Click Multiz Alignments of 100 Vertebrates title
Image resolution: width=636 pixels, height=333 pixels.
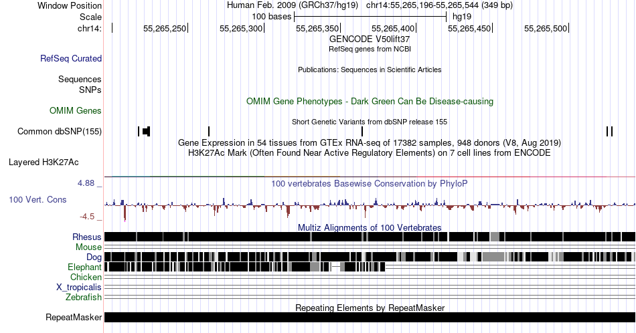coord(370,227)
